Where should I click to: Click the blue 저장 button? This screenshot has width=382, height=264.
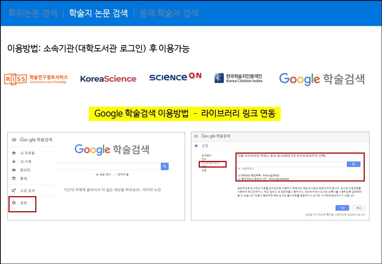(x=342, y=208)
